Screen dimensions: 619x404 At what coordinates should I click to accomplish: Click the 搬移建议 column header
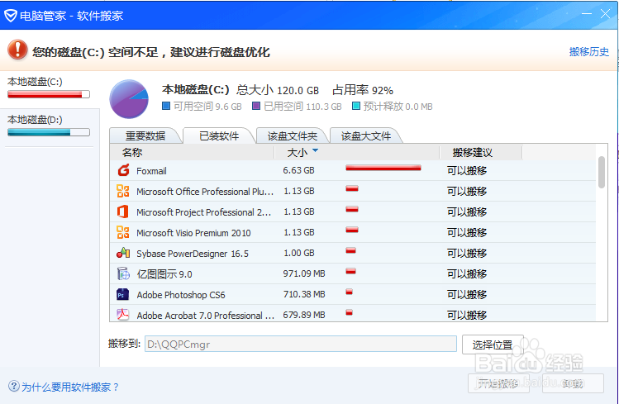480,152
